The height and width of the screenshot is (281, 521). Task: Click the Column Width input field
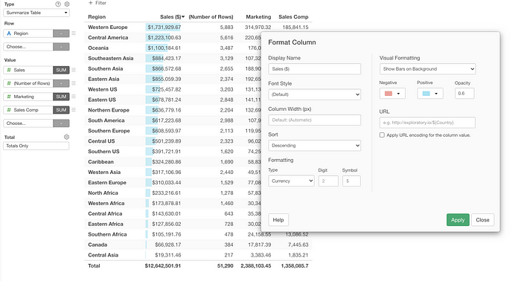314,120
